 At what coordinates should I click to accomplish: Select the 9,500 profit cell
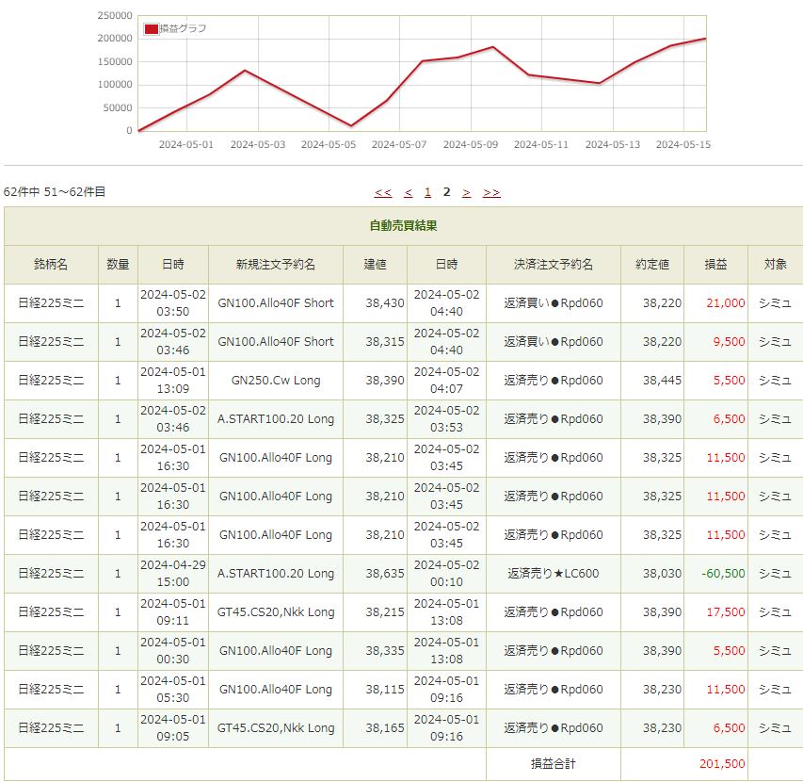pos(715,342)
